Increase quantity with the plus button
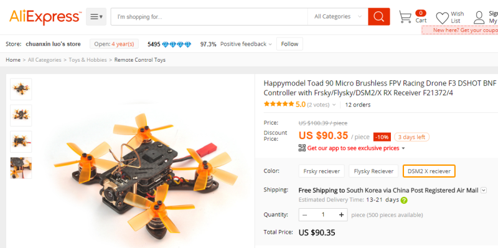This screenshot has height=248, width=498. pyautogui.click(x=341, y=215)
